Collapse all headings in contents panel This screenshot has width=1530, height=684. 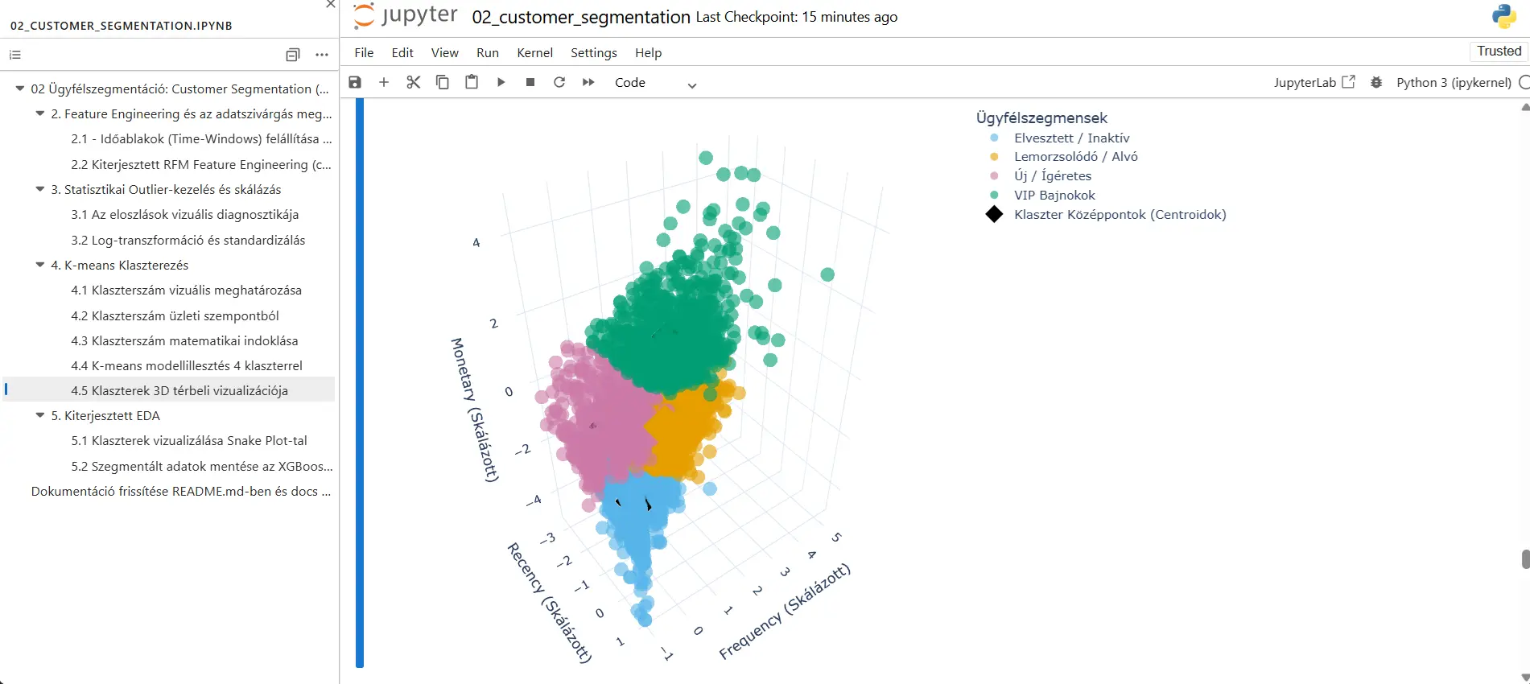(293, 55)
